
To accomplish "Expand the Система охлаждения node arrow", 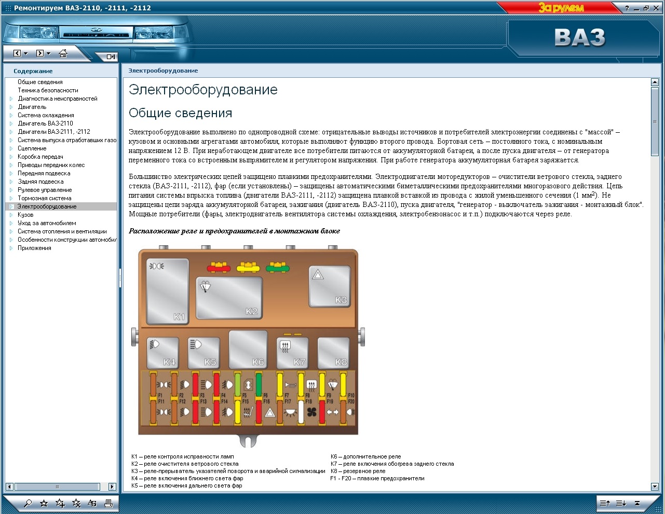I will [11, 115].
